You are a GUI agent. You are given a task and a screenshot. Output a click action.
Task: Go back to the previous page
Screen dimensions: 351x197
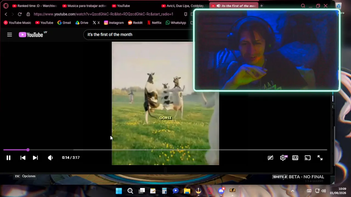click(6, 14)
